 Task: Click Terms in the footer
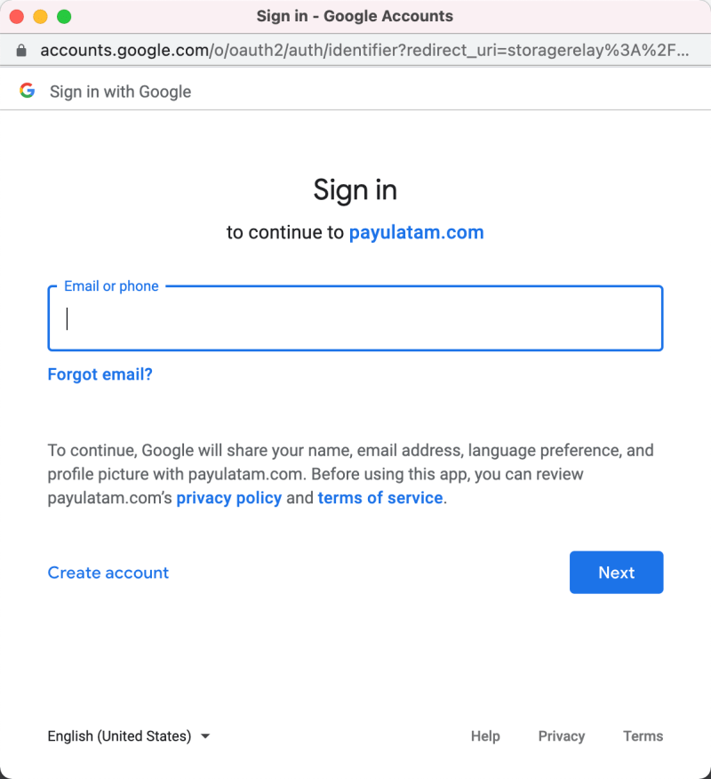click(643, 735)
